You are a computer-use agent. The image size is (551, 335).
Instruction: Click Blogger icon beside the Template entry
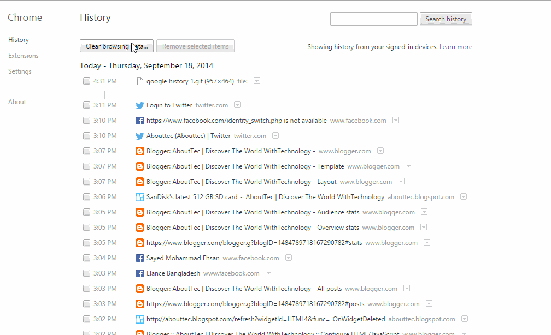pos(140,166)
